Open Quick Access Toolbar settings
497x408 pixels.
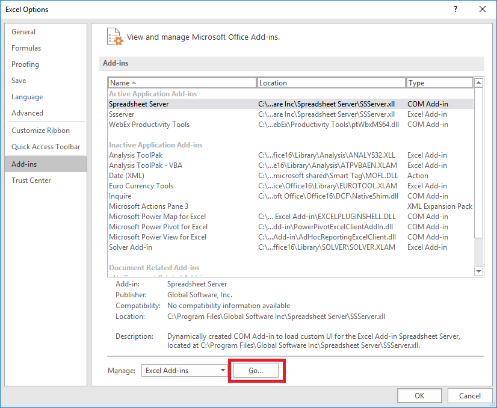click(46, 147)
